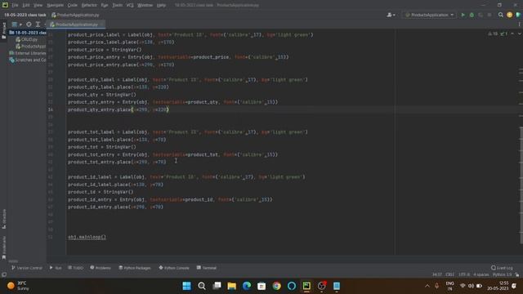Open the Problems tool window tab
The height and width of the screenshot is (294, 523).
[x=101, y=268]
